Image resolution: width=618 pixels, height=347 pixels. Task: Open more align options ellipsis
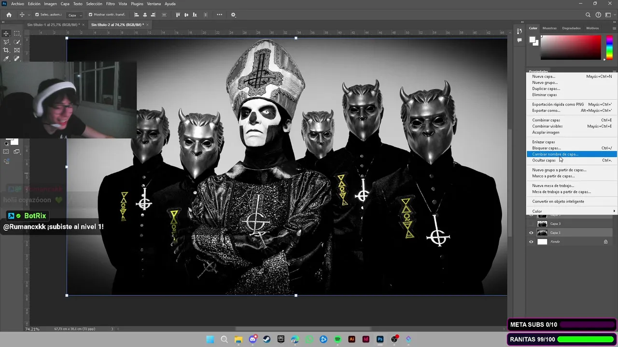tap(220, 15)
